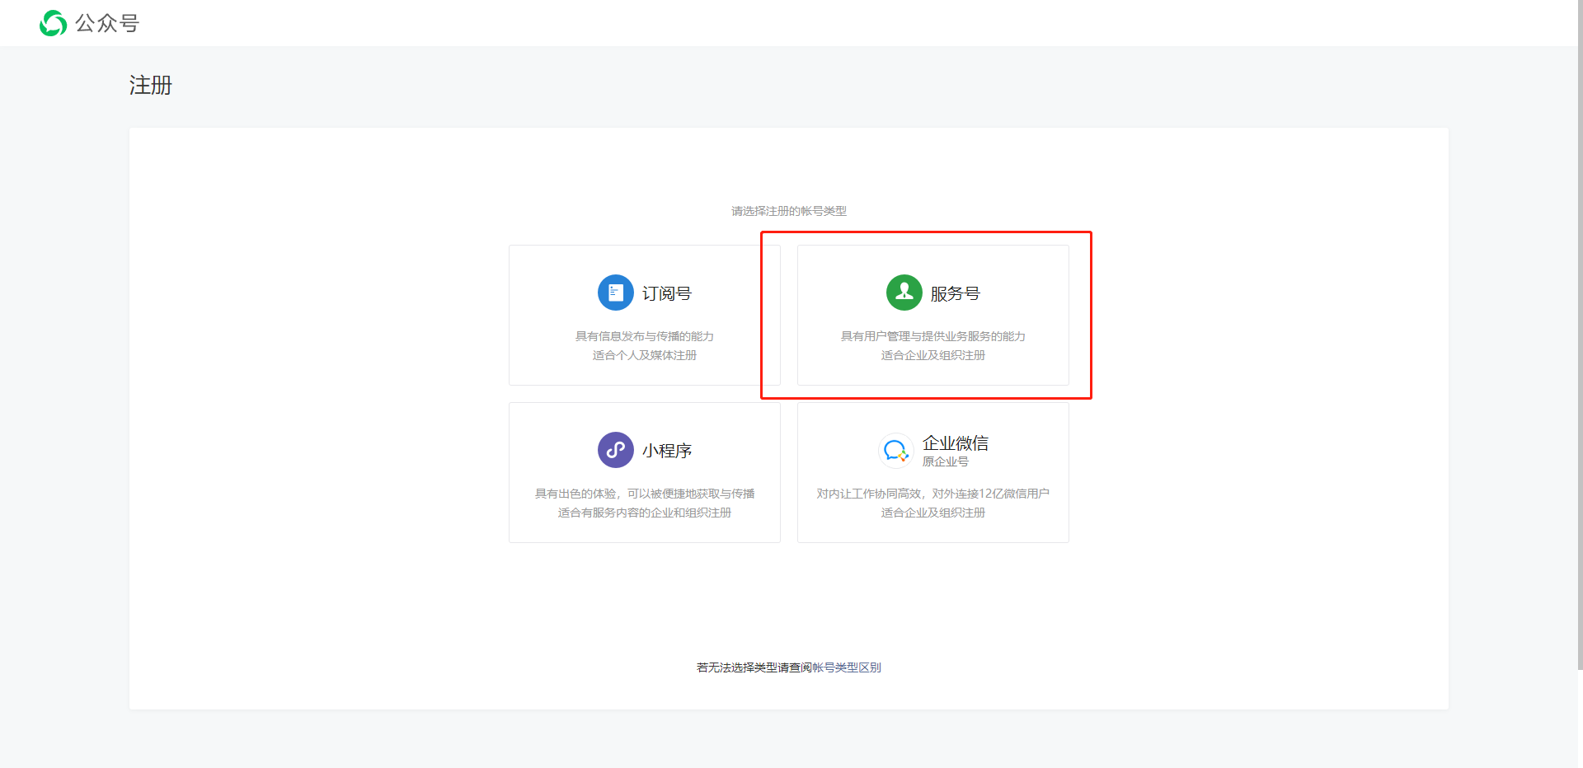This screenshot has height=768, width=1583.
Task: Select the 订阅号 account type title
Action: [666, 293]
